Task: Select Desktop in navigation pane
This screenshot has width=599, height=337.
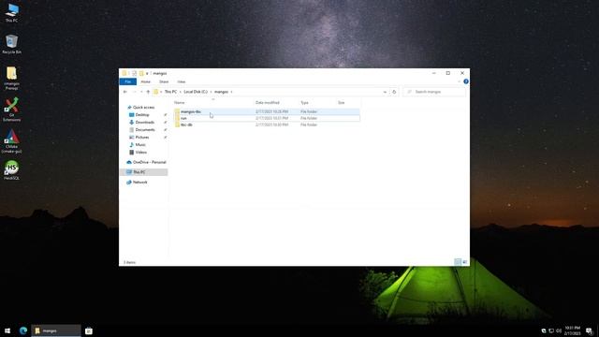Action: [142, 114]
